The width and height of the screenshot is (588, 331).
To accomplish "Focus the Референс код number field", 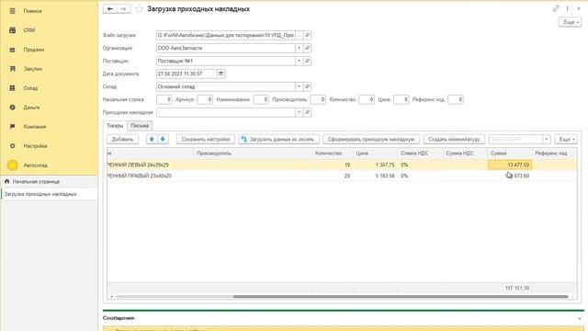I will pos(456,99).
